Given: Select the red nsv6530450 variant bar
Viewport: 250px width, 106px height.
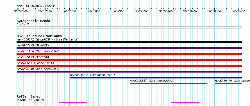Looking at the screenshot, I should pos(229,84).
